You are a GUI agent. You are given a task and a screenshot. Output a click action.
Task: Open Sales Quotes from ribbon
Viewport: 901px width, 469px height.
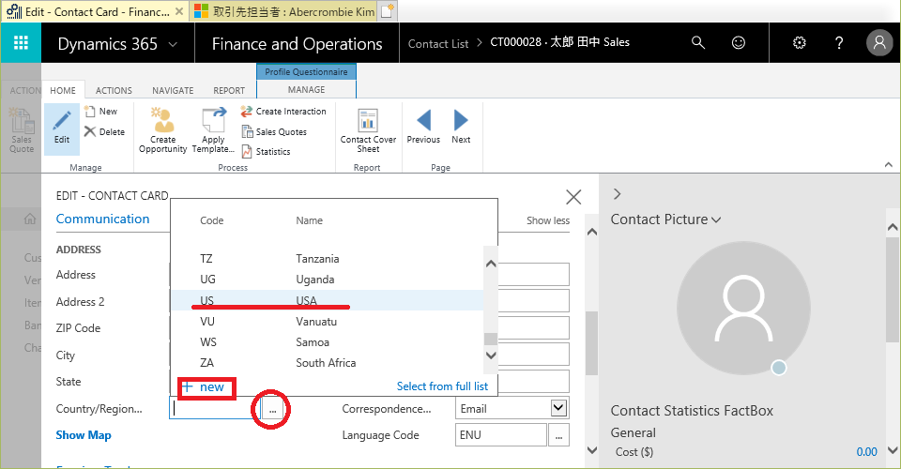pos(274,132)
